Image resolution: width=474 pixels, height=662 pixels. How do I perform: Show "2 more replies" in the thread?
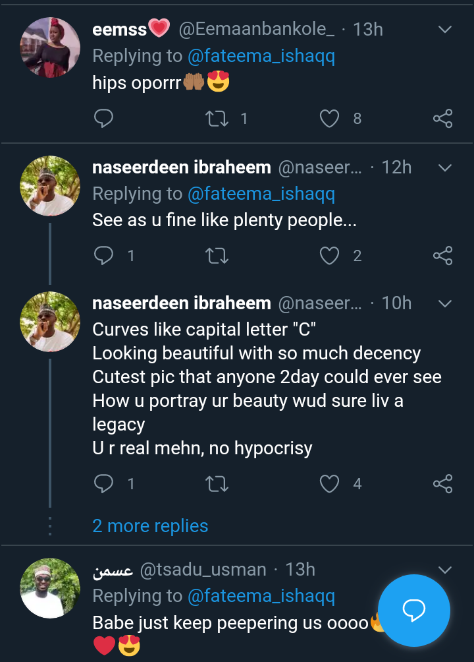coord(150,526)
